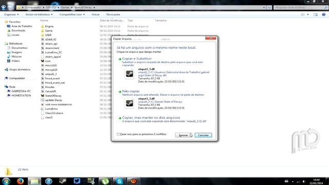The height and width of the screenshot is (185, 329).
Task: Select visit-www.nosteam.ro file
Action: pyautogui.click(x=58, y=104)
